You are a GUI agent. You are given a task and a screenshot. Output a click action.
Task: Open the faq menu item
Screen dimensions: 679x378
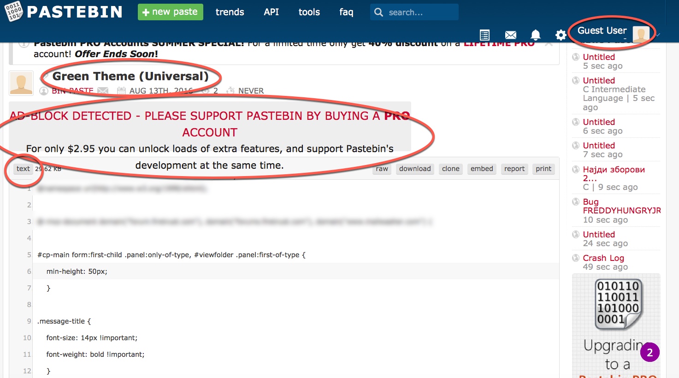(x=346, y=12)
